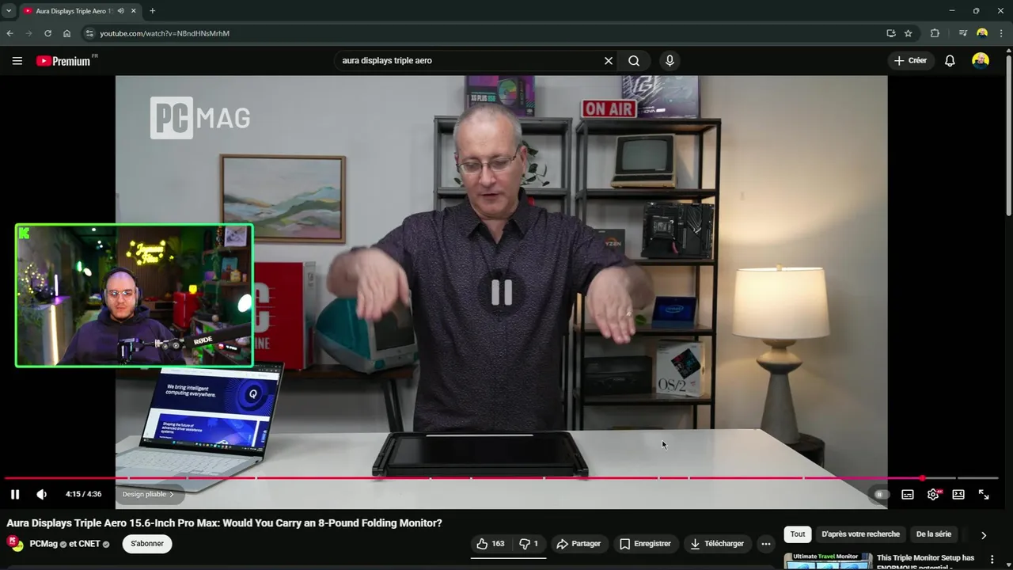Install app icon in address bar
Screen dimensions: 1013x570
coord(891,33)
